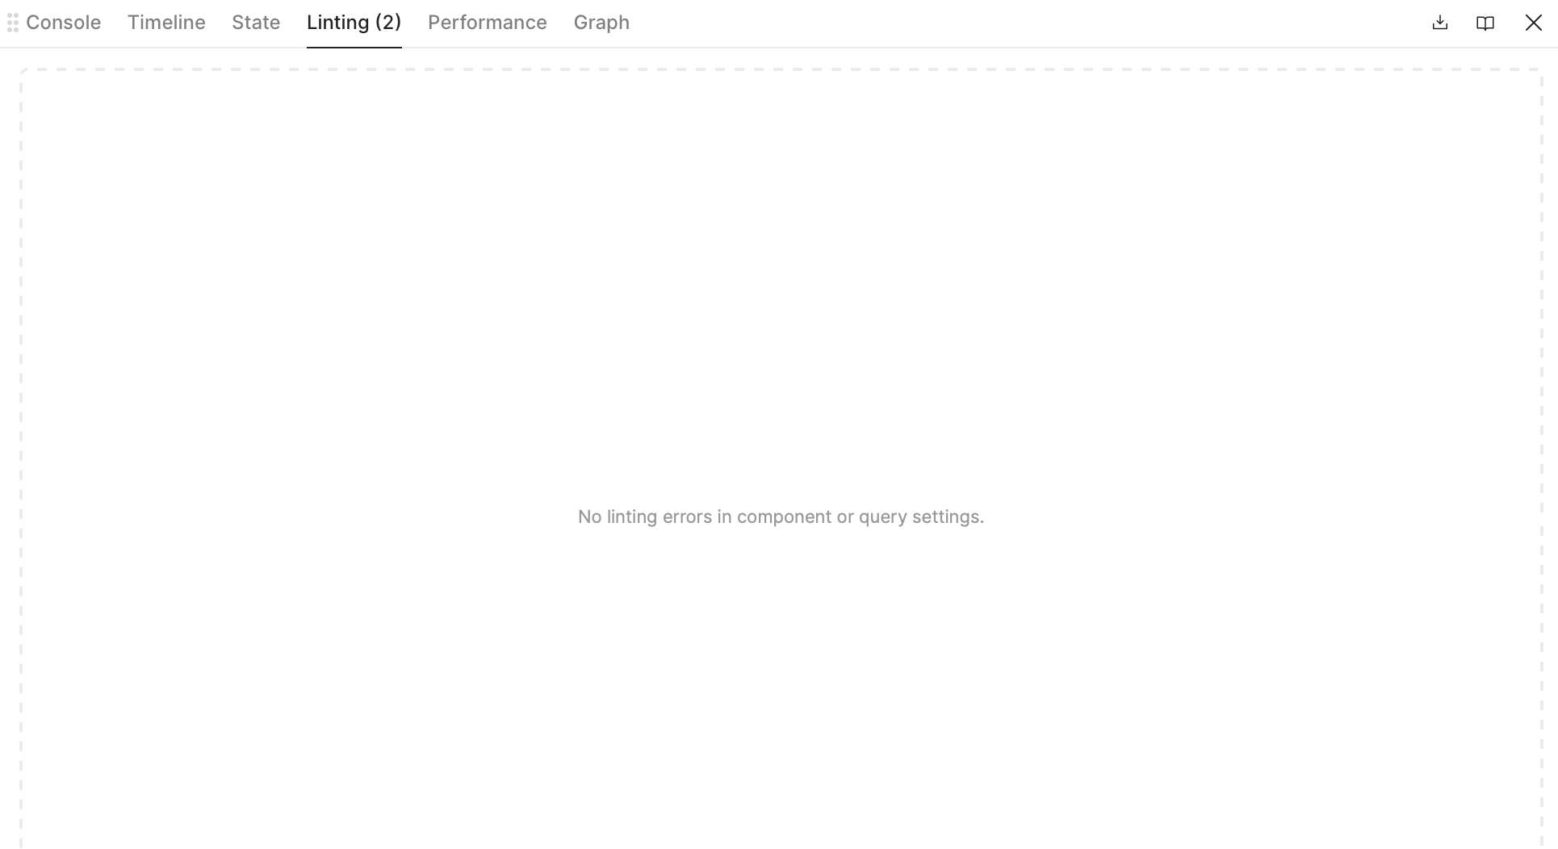Image resolution: width=1558 pixels, height=849 pixels.
Task: Close the debug panel
Action: pyautogui.click(x=1533, y=23)
